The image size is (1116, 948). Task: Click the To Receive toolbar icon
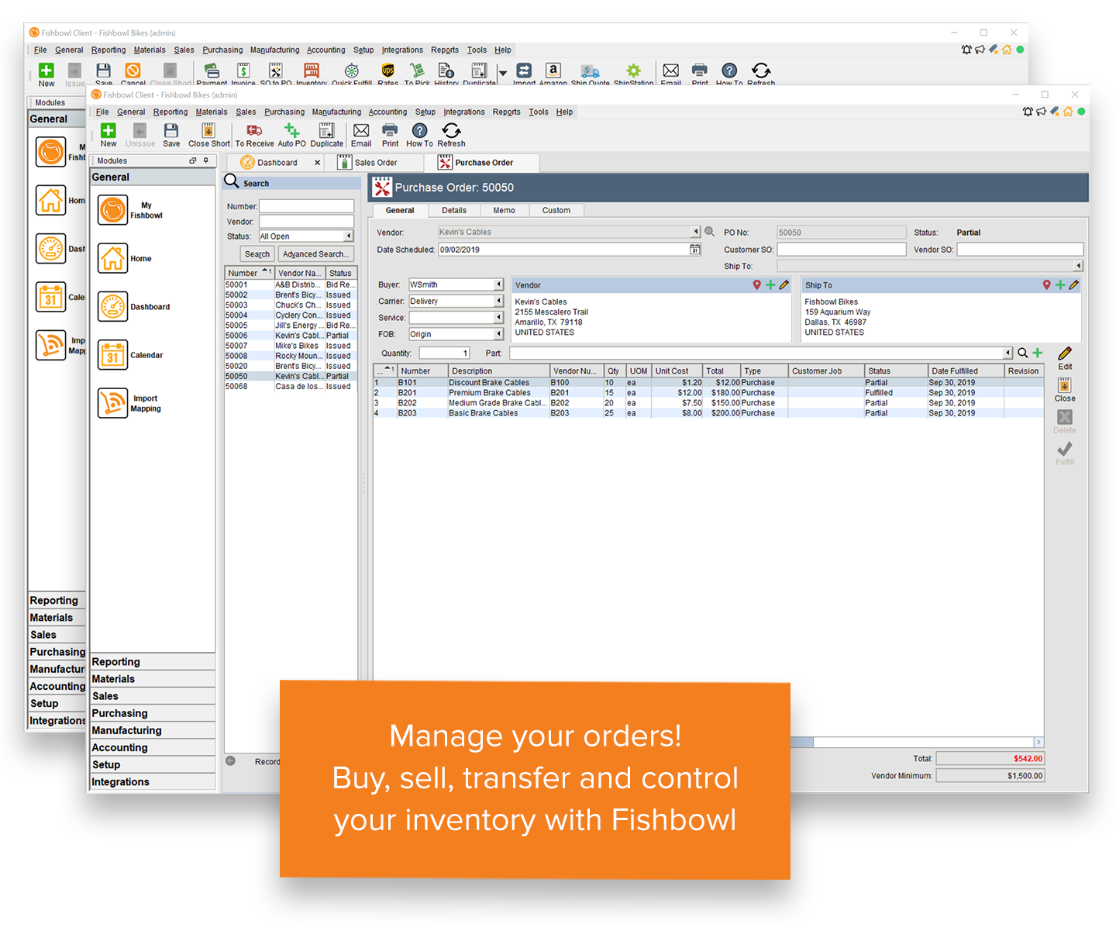[x=254, y=131]
